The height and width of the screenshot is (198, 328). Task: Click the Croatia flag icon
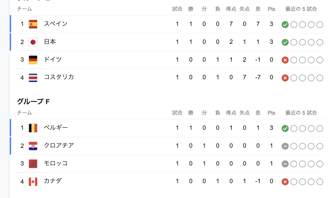click(x=33, y=146)
